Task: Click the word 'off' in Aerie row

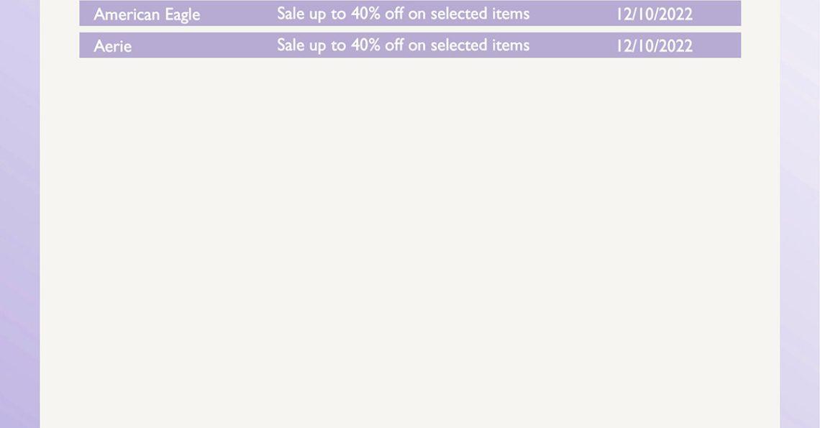Action: pyautogui.click(x=394, y=45)
